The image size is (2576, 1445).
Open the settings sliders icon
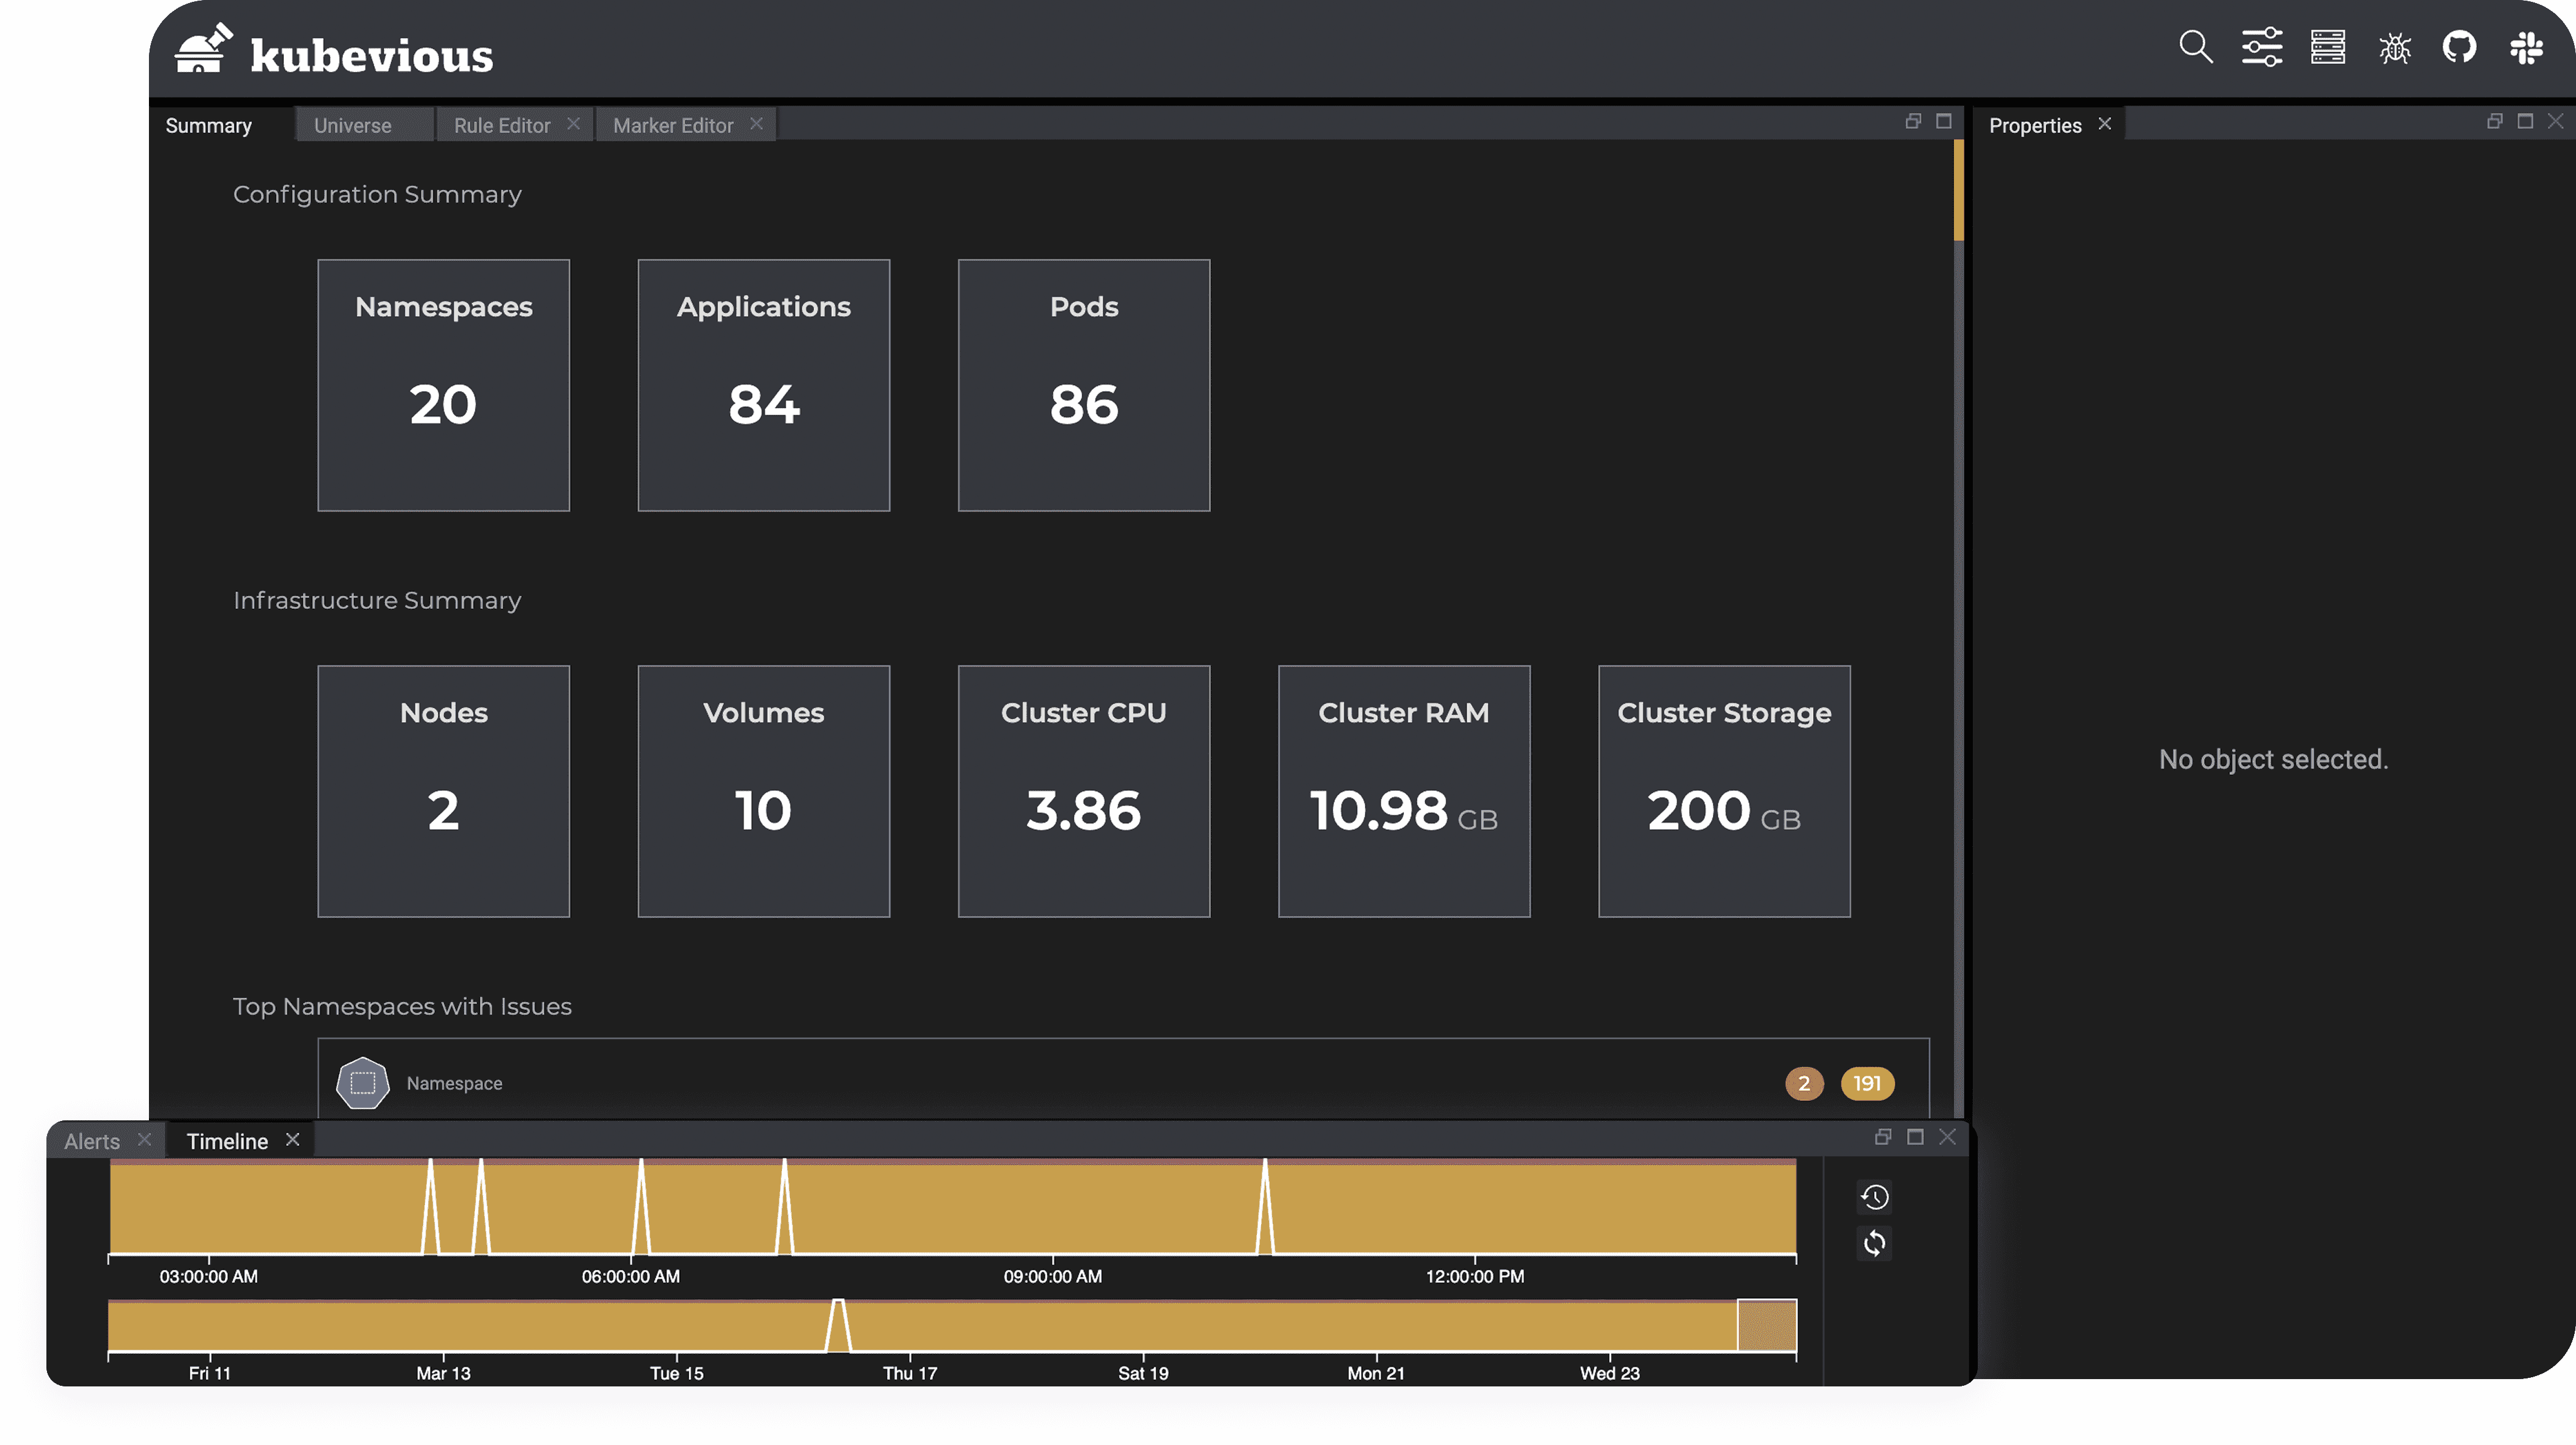(x=2261, y=47)
